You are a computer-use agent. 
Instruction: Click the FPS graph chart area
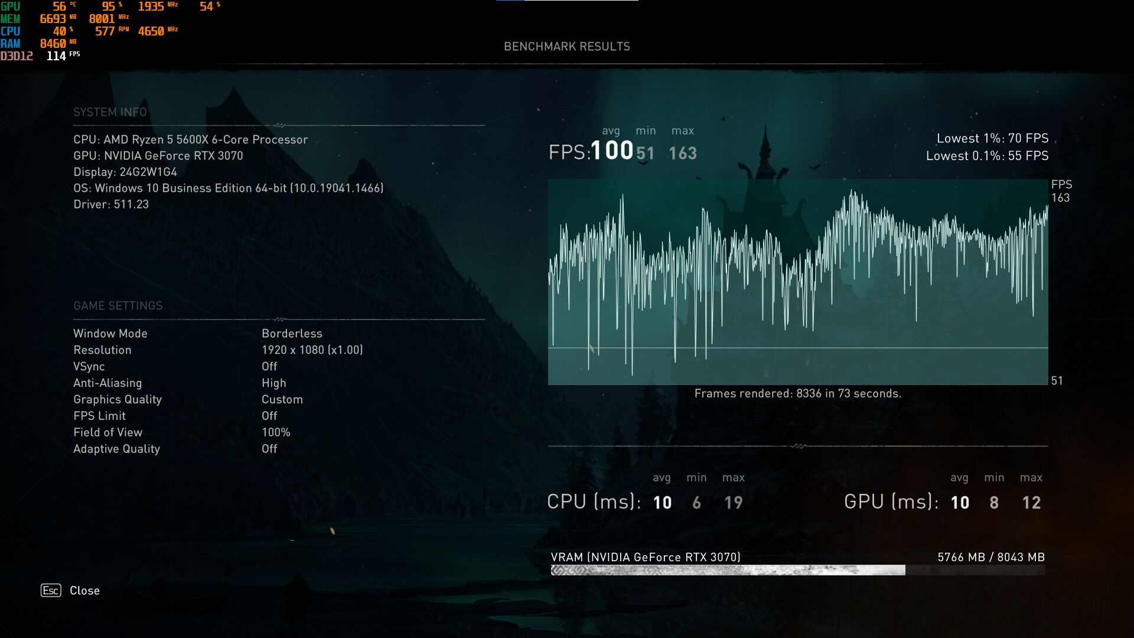[798, 282]
